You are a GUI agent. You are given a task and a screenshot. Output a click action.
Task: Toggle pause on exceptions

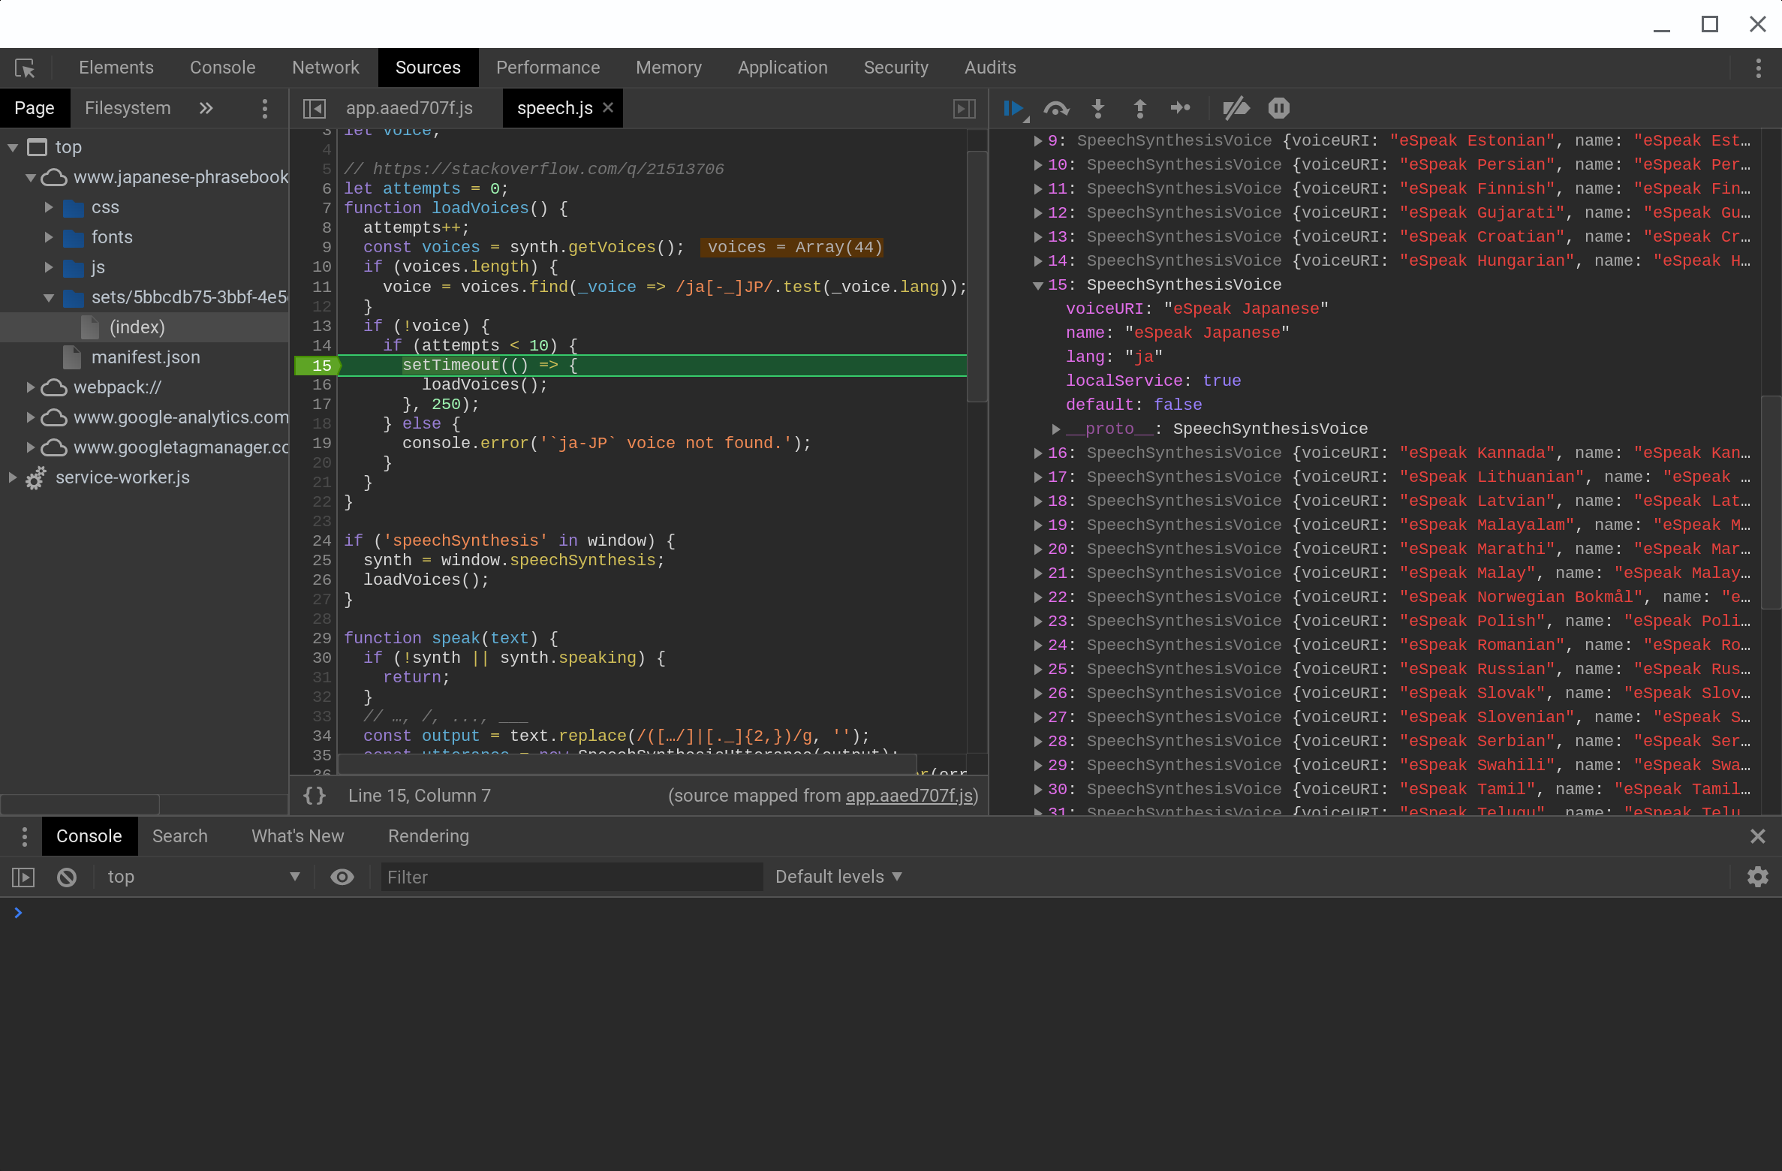(x=1278, y=109)
